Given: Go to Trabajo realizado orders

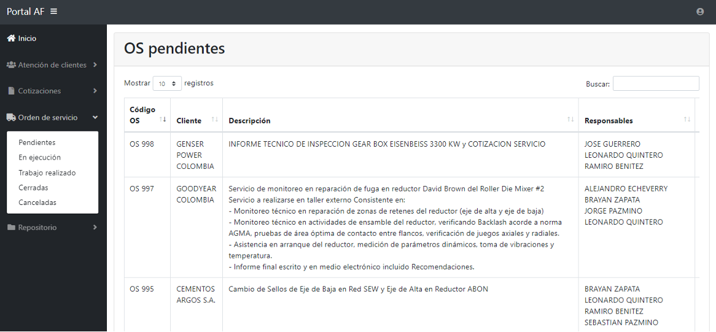Looking at the screenshot, I should click(x=47, y=173).
